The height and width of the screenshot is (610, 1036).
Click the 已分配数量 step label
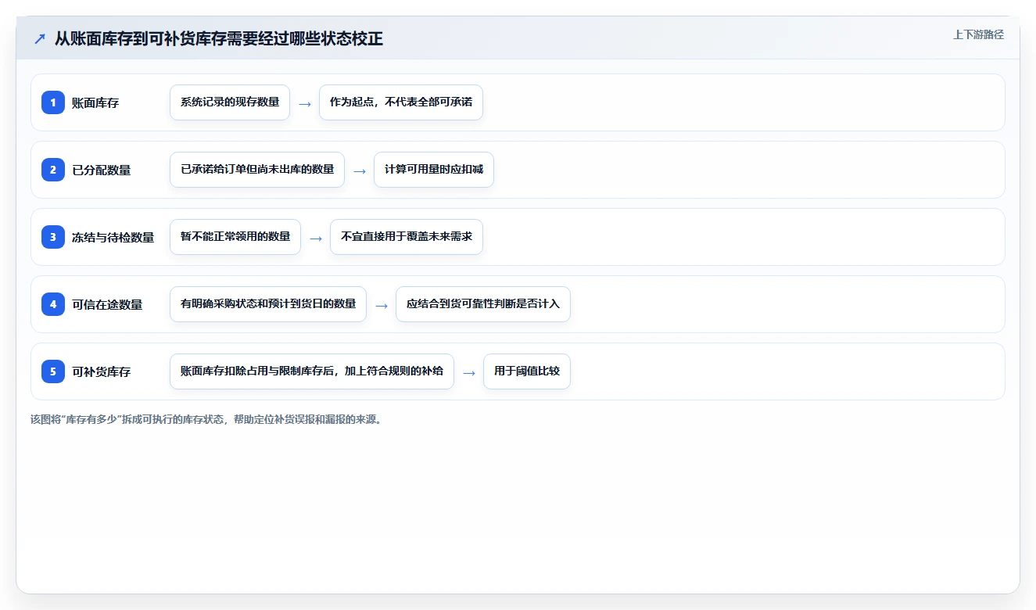point(102,170)
